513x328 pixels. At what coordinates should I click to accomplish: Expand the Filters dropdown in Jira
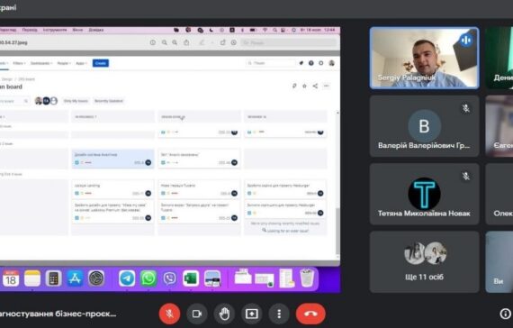[x=19, y=63]
